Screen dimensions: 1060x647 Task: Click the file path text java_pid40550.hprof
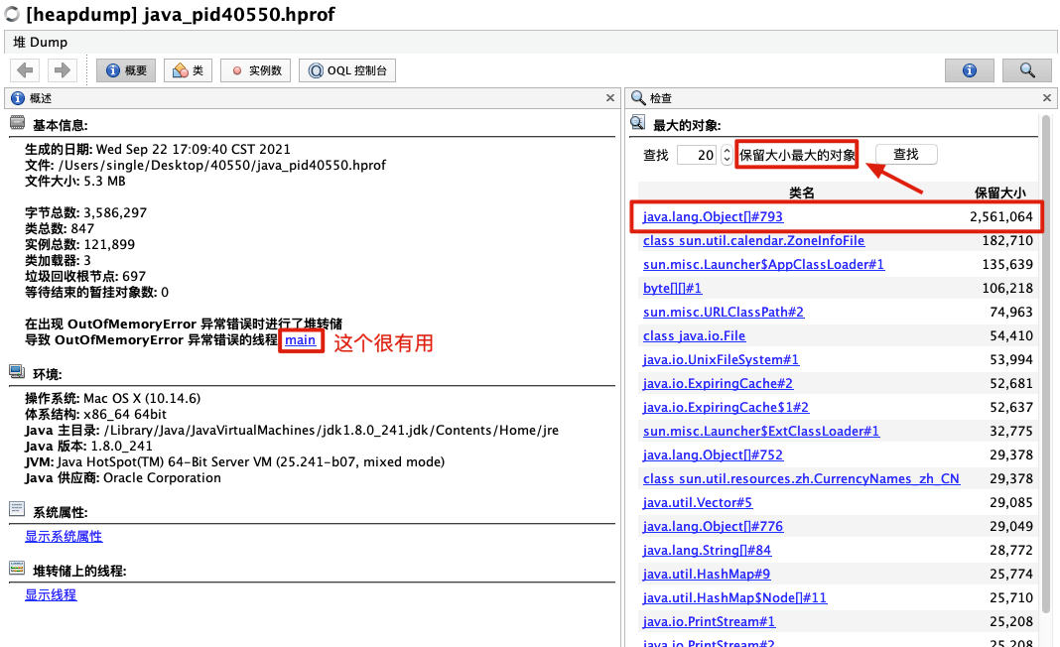tap(222, 166)
